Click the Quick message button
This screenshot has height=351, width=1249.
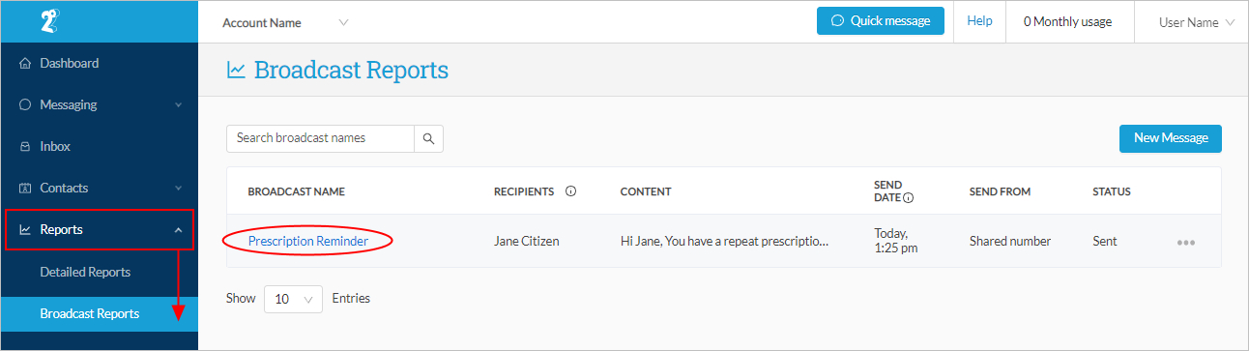(x=880, y=21)
